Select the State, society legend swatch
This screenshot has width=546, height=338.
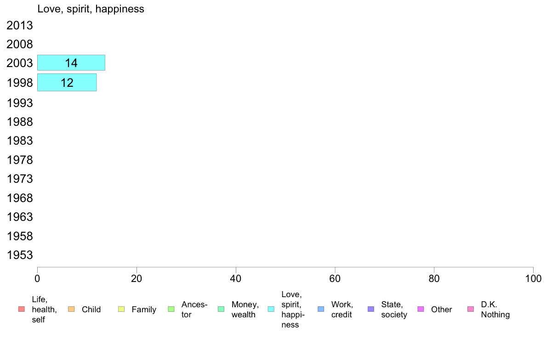(x=371, y=309)
